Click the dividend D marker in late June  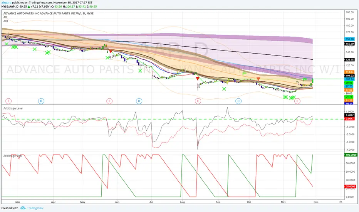(139, 101)
